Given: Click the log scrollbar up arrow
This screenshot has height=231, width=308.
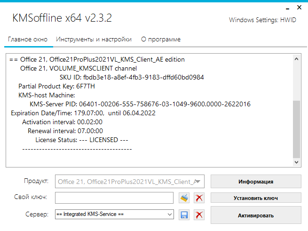Looking at the screenshot, I should point(296,60).
